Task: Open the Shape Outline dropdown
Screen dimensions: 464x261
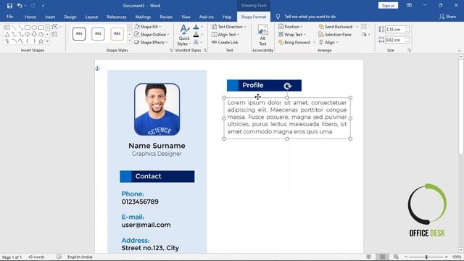Action: click(x=152, y=35)
